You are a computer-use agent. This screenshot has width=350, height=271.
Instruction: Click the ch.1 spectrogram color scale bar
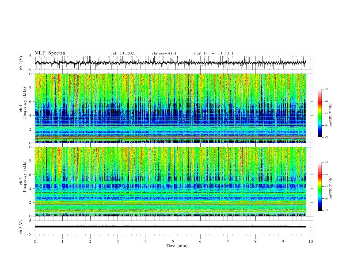pyautogui.click(x=320, y=113)
